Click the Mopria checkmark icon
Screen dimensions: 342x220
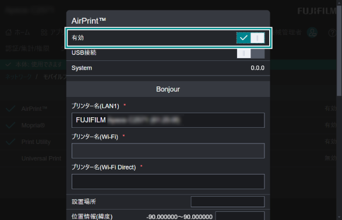pos(10,125)
